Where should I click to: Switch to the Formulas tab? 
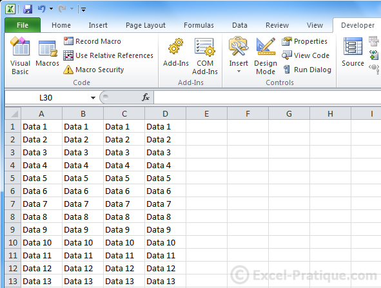coord(199,25)
